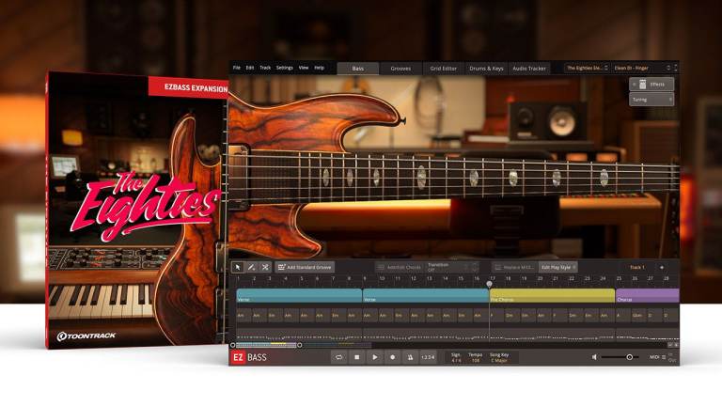Click the Effects button
This screenshot has height=406, width=722.
coord(651,85)
